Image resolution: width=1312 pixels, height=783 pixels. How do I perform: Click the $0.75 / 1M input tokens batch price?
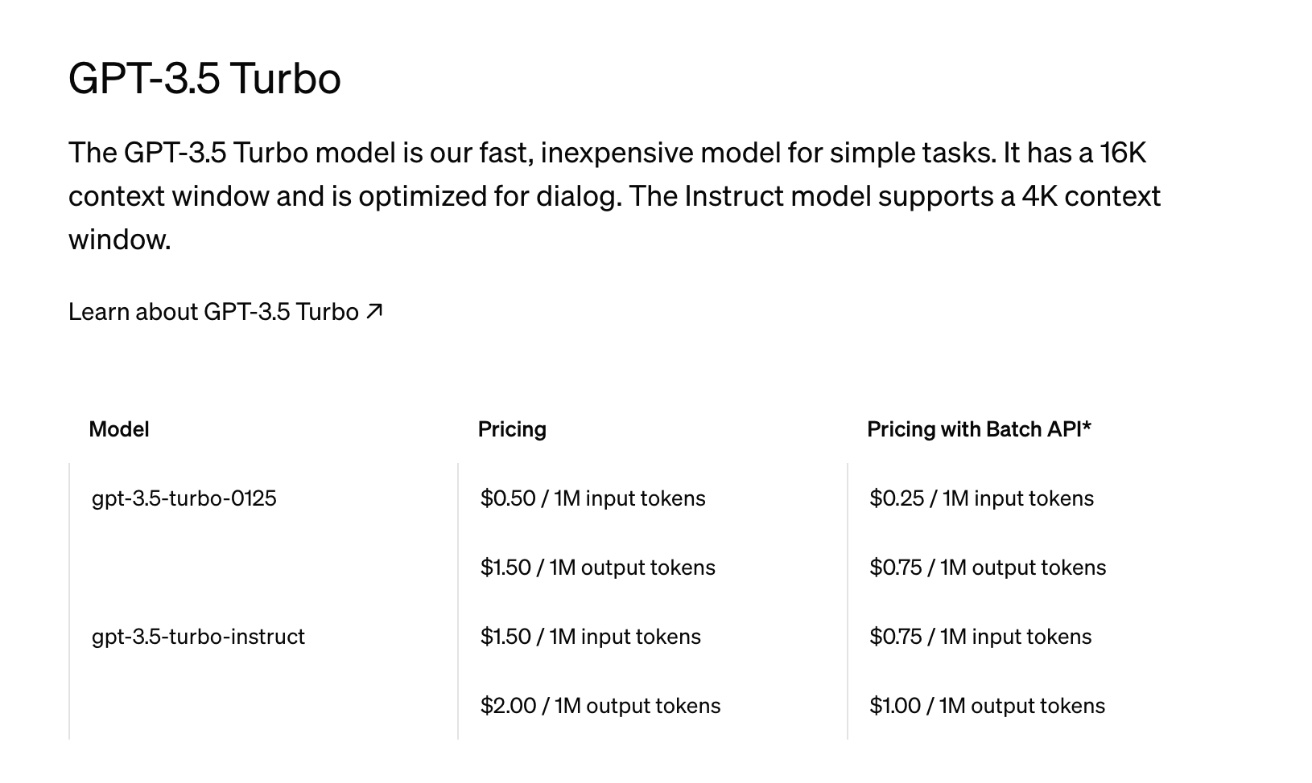pyautogui.click(x=980, y=637)
